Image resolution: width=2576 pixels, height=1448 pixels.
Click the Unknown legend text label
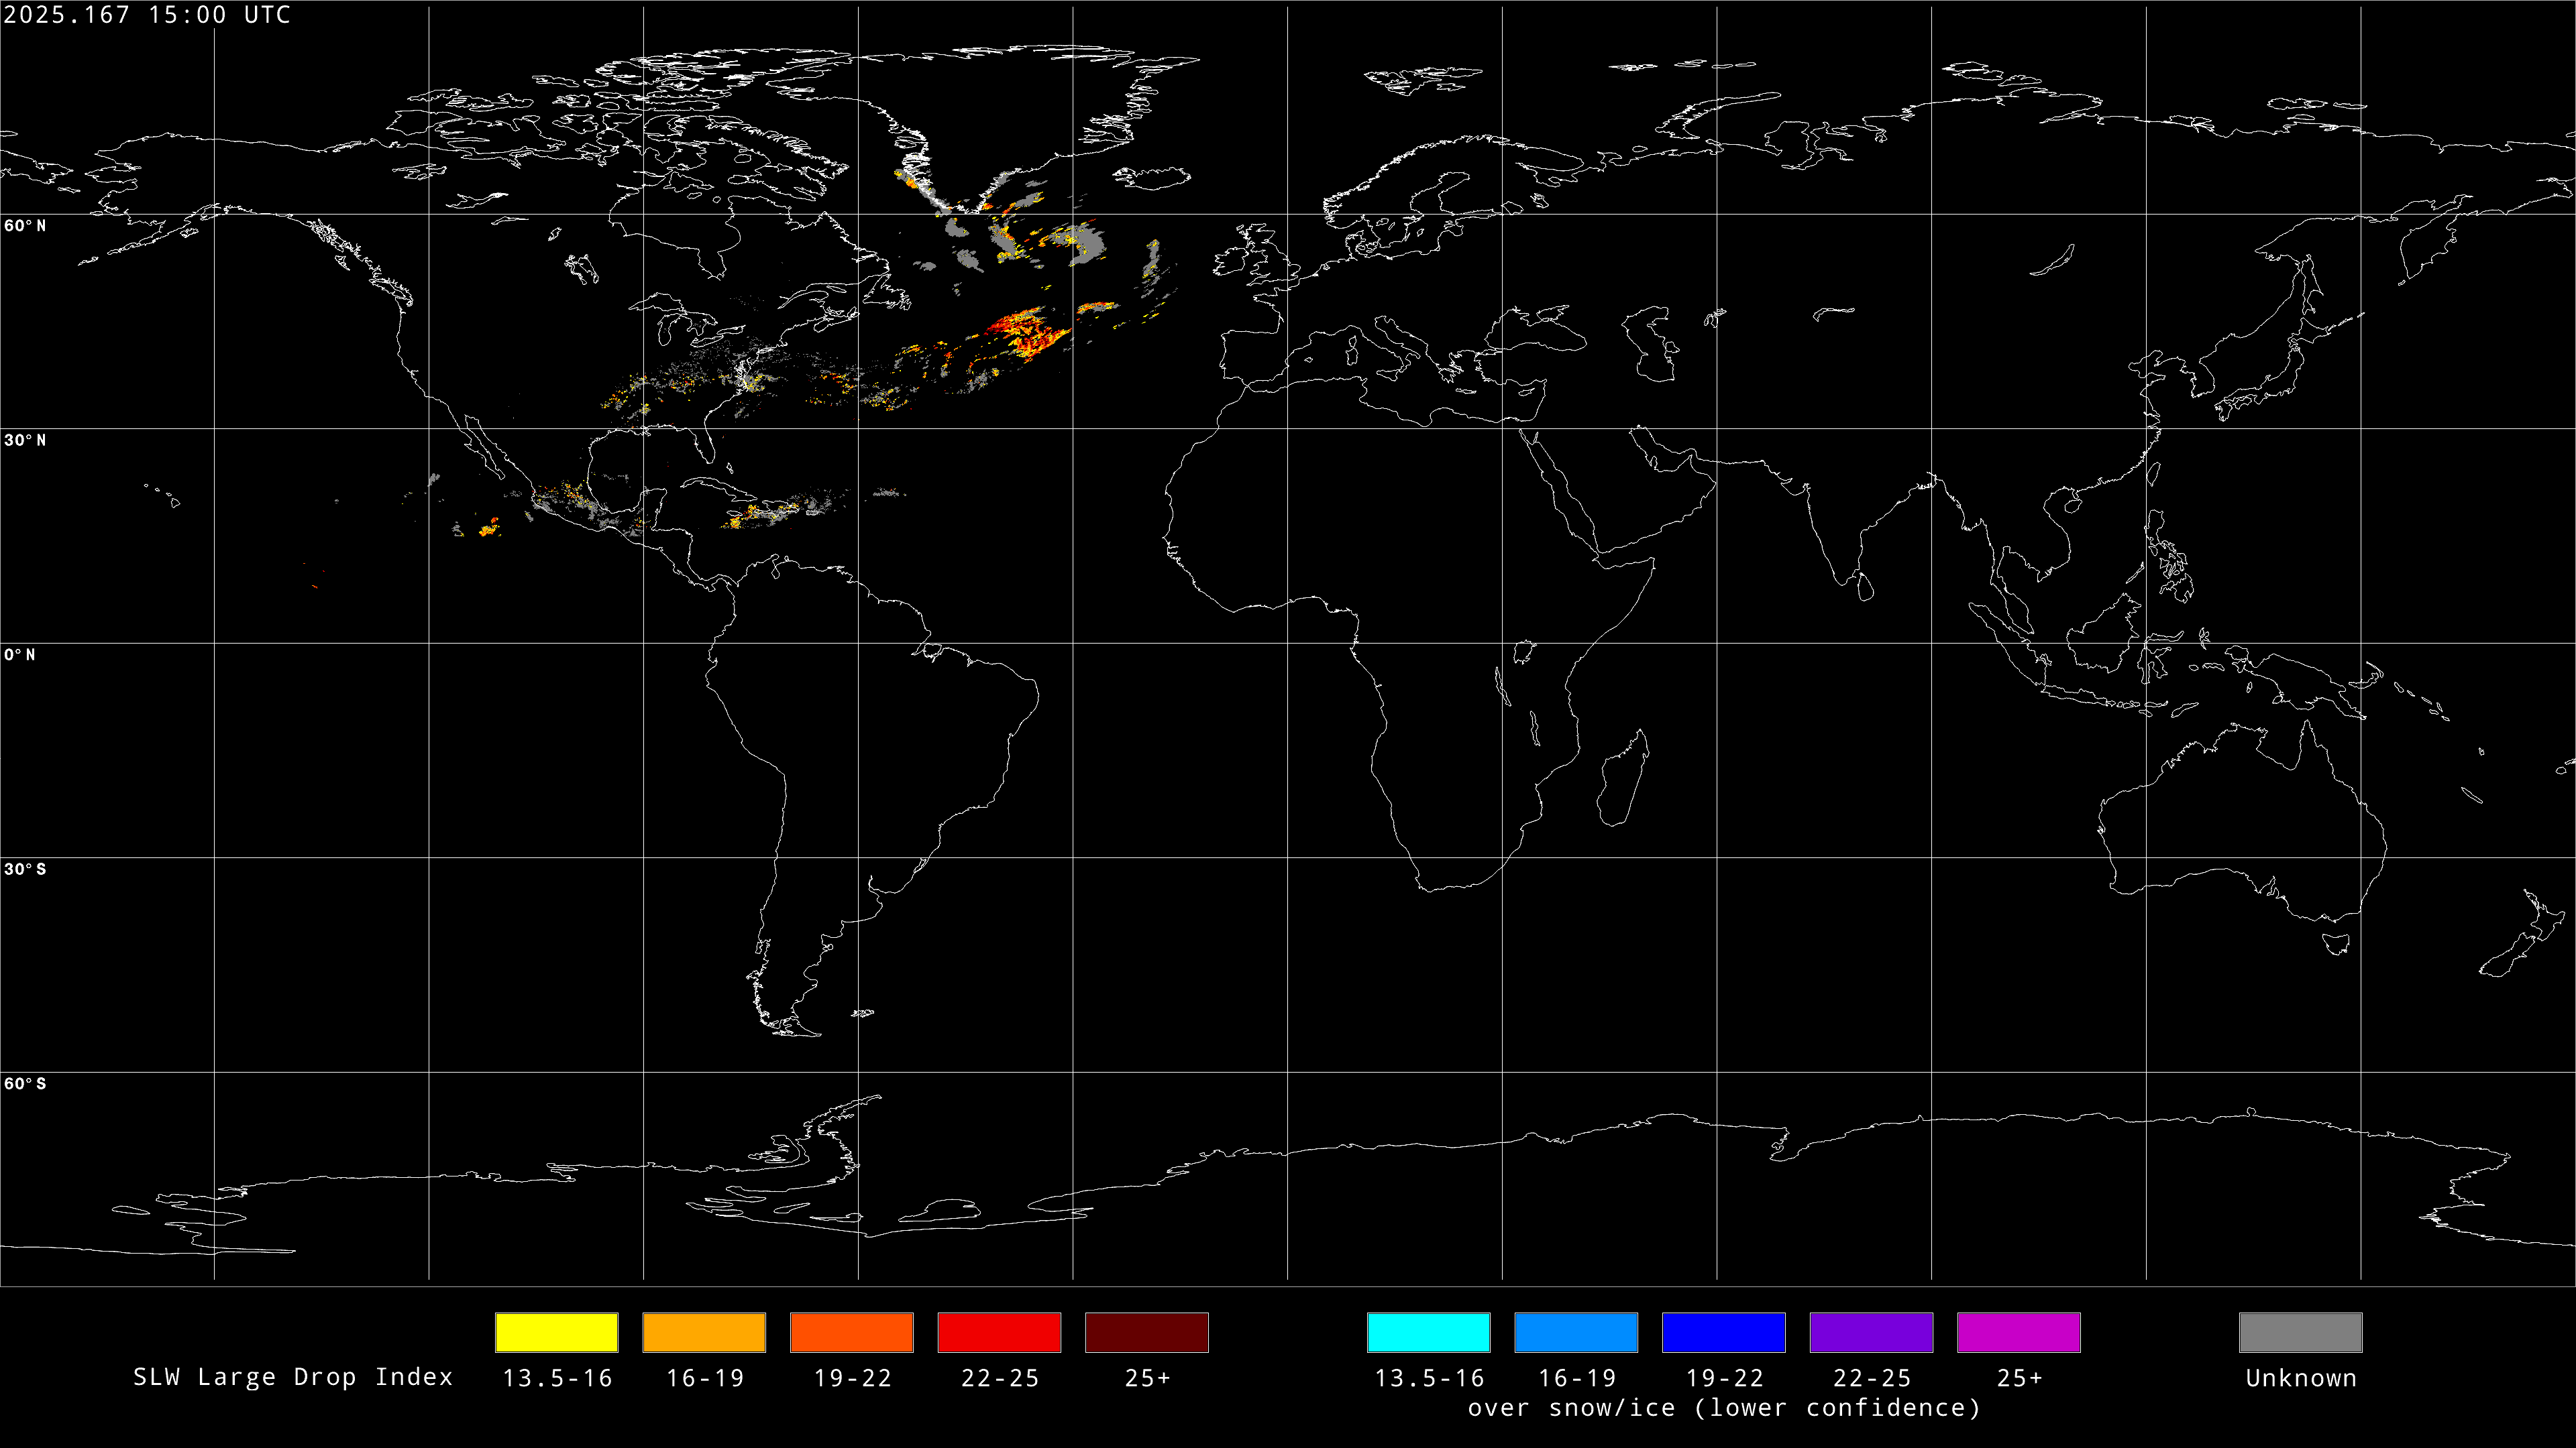(2300, 1378)
